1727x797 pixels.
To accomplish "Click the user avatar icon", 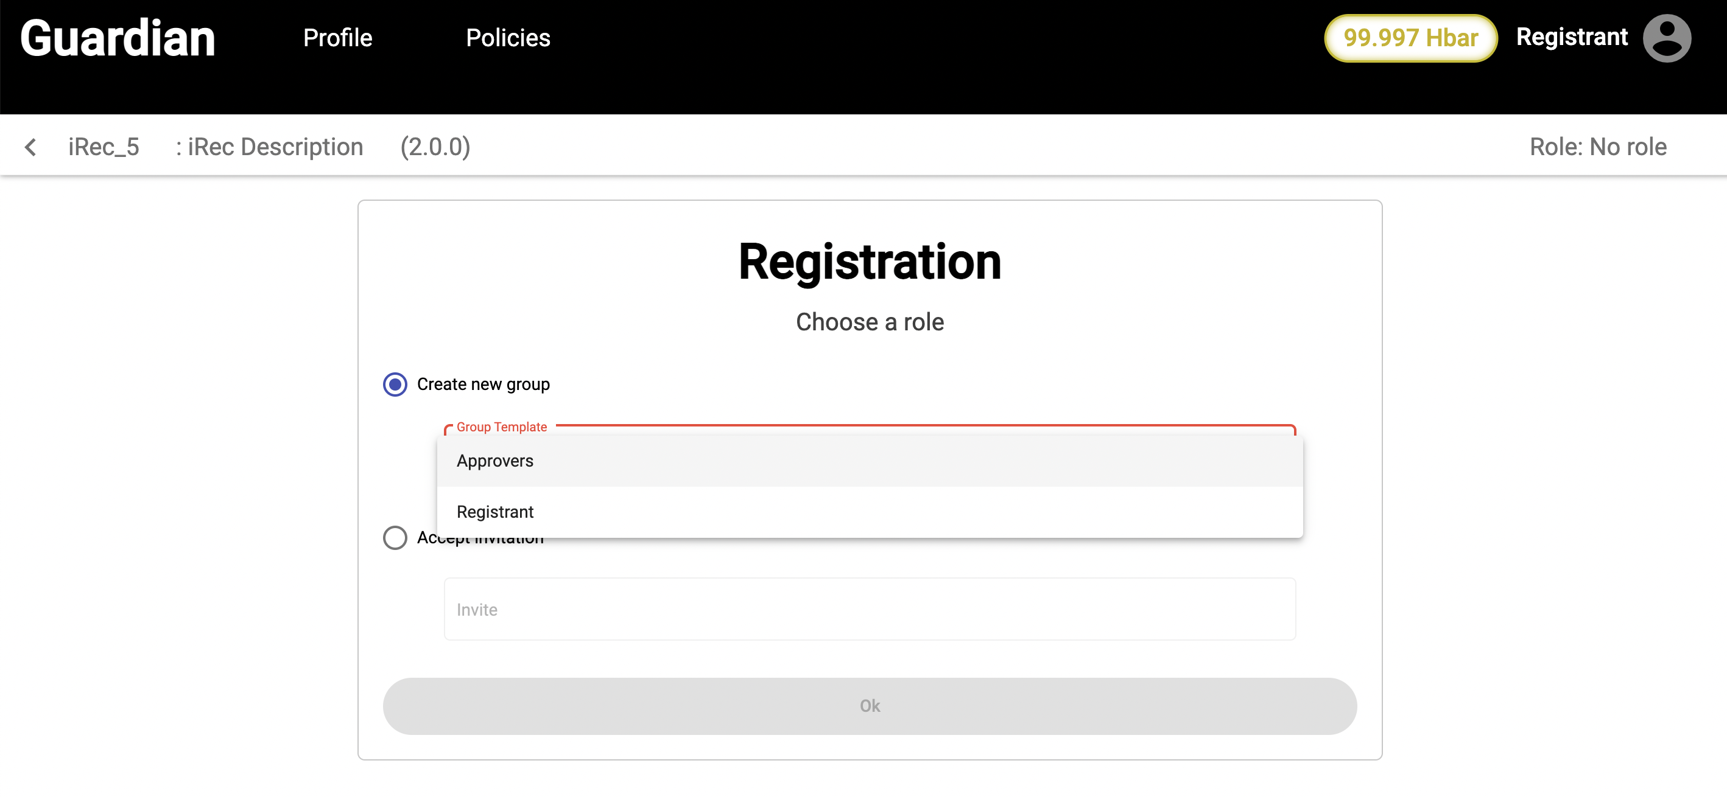I will [1666, 38].
